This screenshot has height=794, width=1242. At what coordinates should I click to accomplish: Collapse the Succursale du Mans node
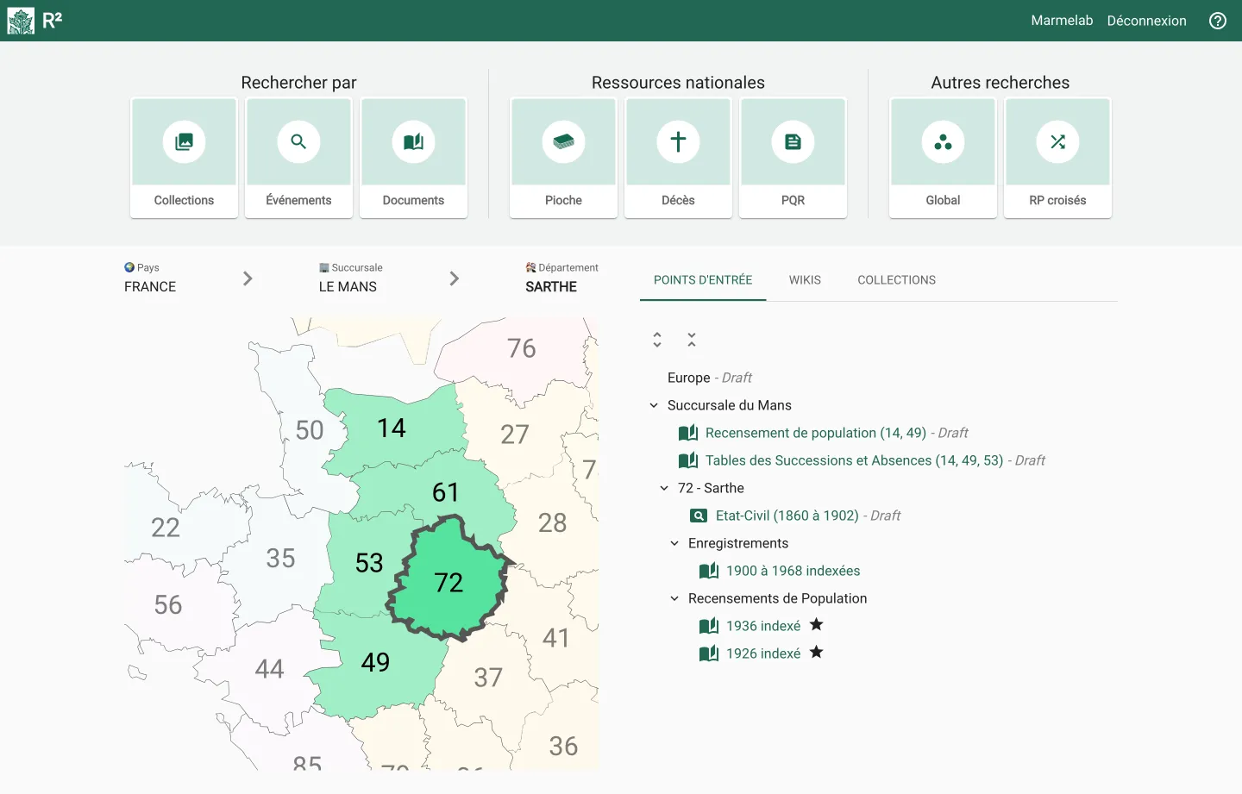(x=654, y=405)
